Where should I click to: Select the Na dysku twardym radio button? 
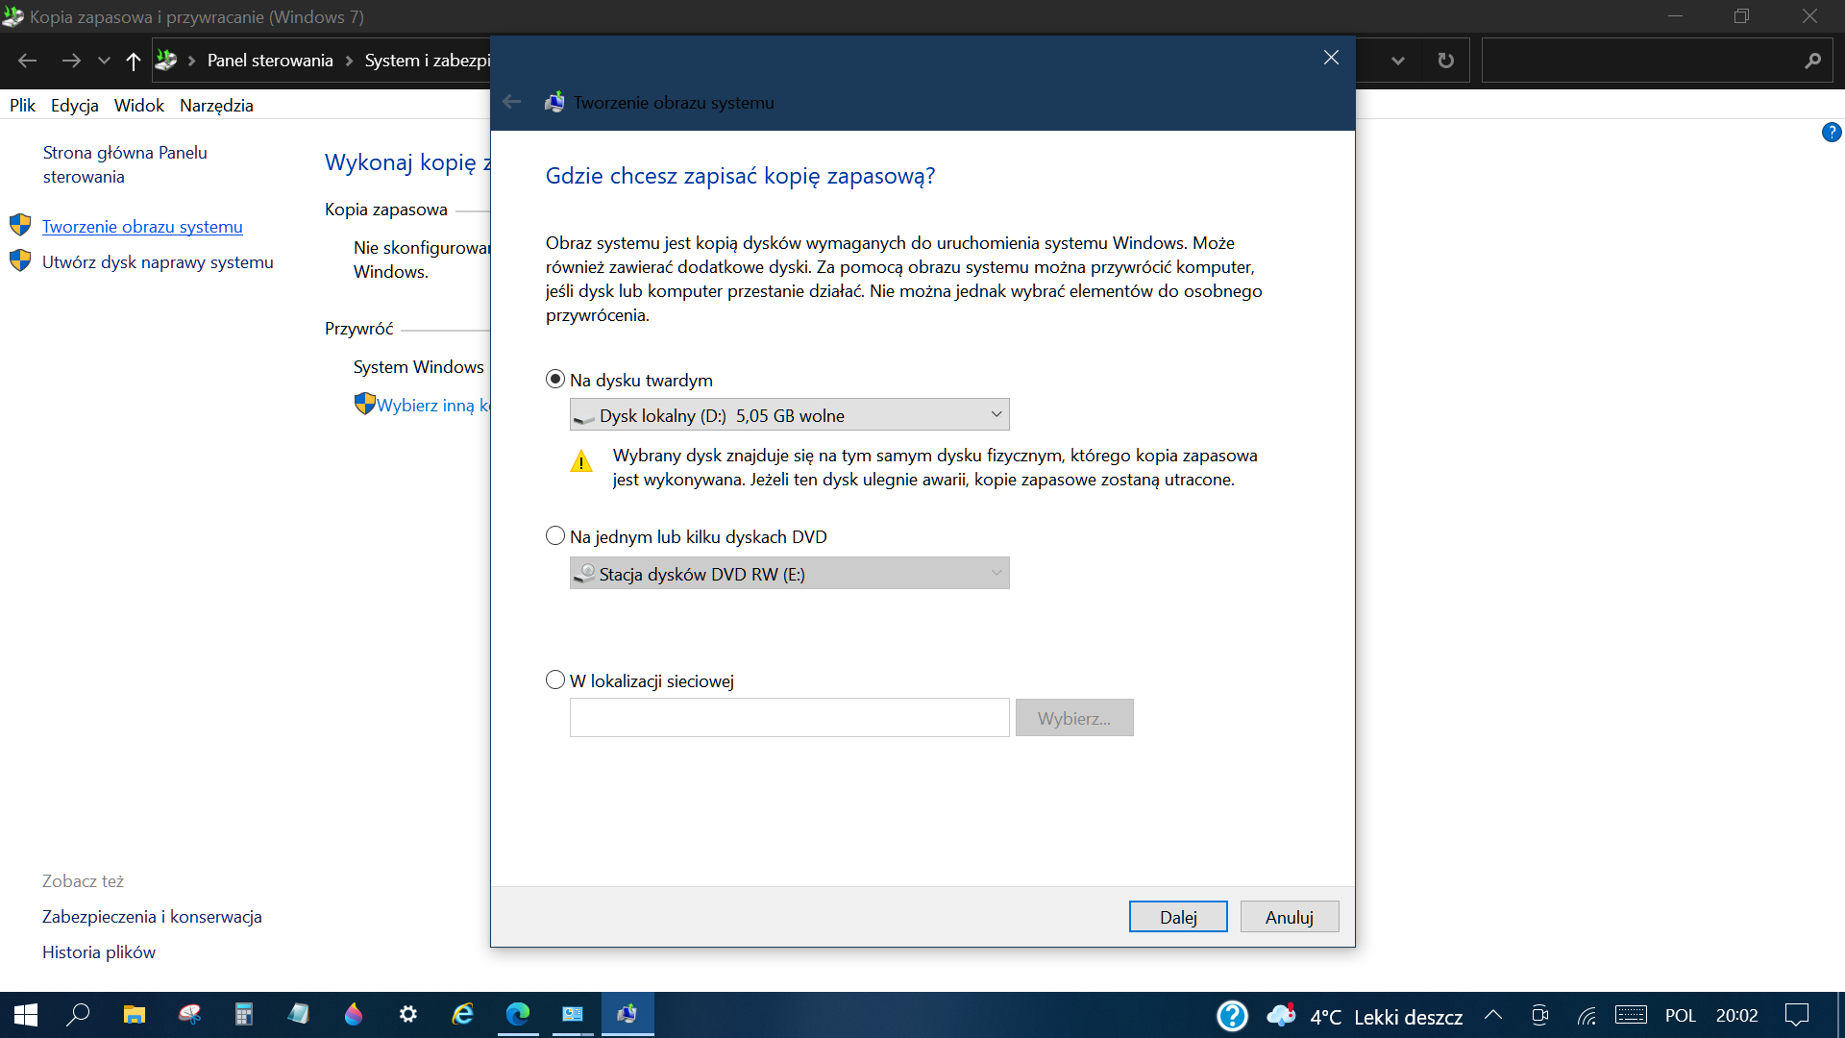pyautogui.click(x=554, y=379)
